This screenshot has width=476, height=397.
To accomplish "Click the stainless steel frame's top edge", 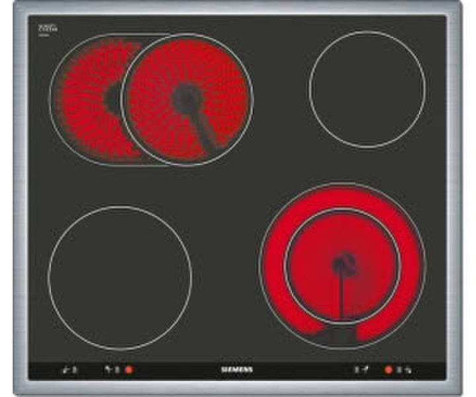I will [238, 8].
